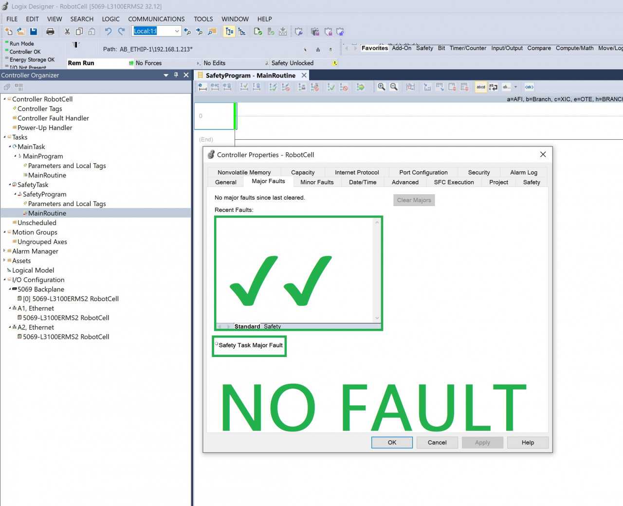This screenshot has height=506, width=623.
Task: Click the Print icon
Action: [50, 31]
